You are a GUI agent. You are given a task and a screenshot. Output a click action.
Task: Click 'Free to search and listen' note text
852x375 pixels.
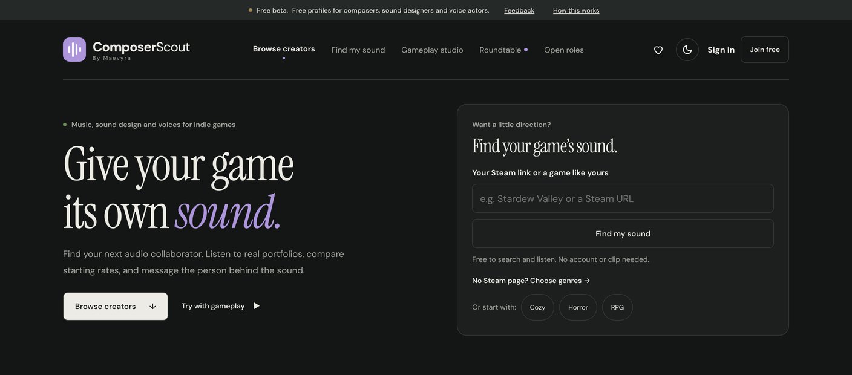click(x=560, y=259)
